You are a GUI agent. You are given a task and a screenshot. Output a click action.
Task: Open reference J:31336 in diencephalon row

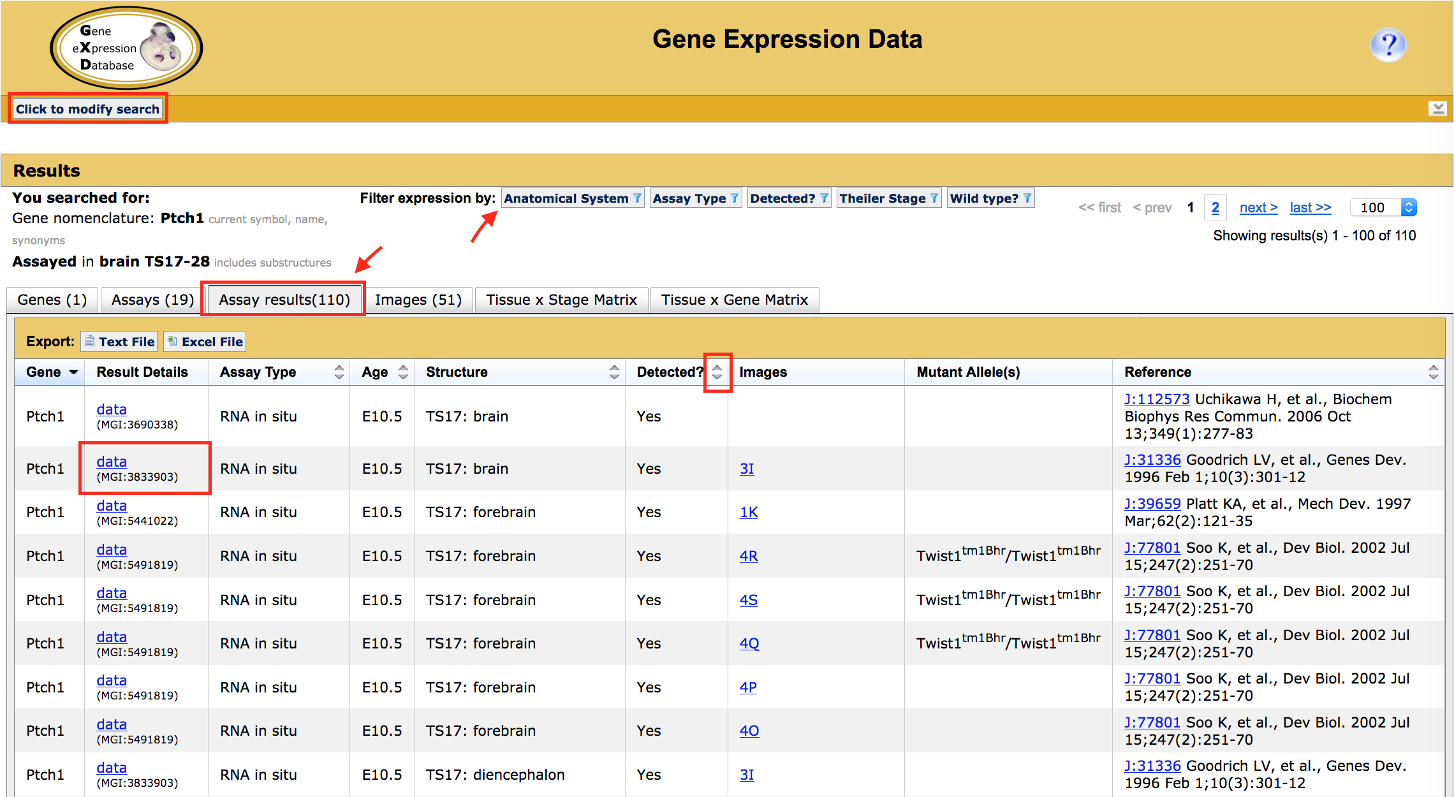[x=1152, y=766]
